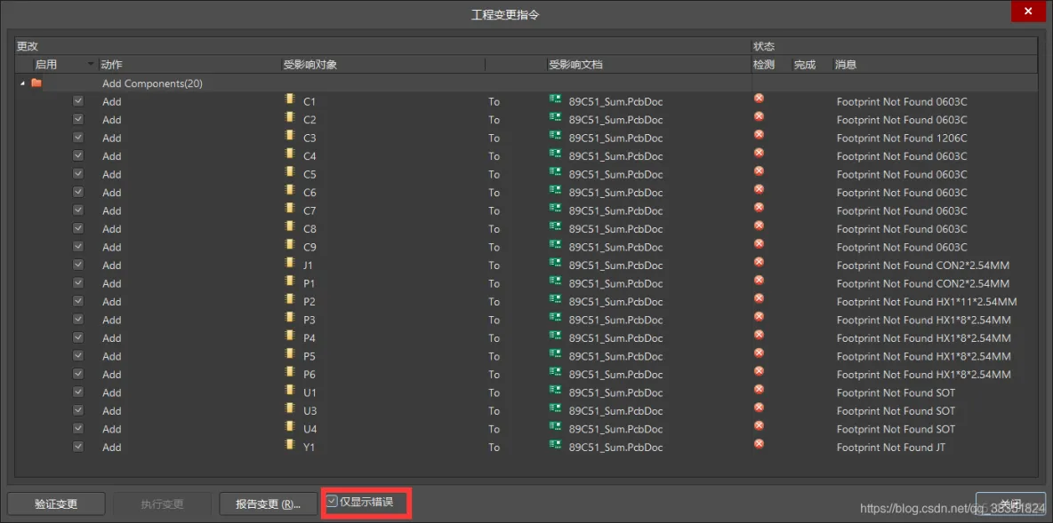Click the PcbDoc icon in P1 row
The image size is (1053, 523).
[x=555, y=281]
